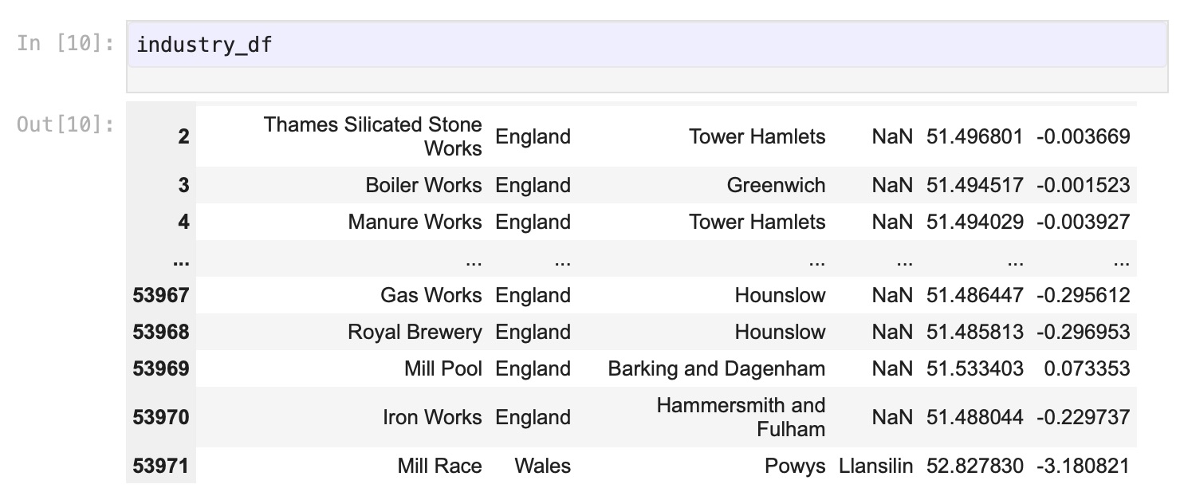The height and width of the screenshot is (504, 1180).
Task: Click the Greenwich borough cell
Action: [x=776, y=185]
